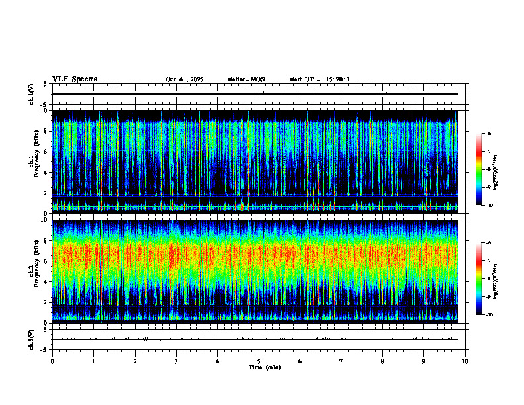Click the 4 kHz tick label of ch.1
The image size is (524, 405).
click(x=46, y=173)
